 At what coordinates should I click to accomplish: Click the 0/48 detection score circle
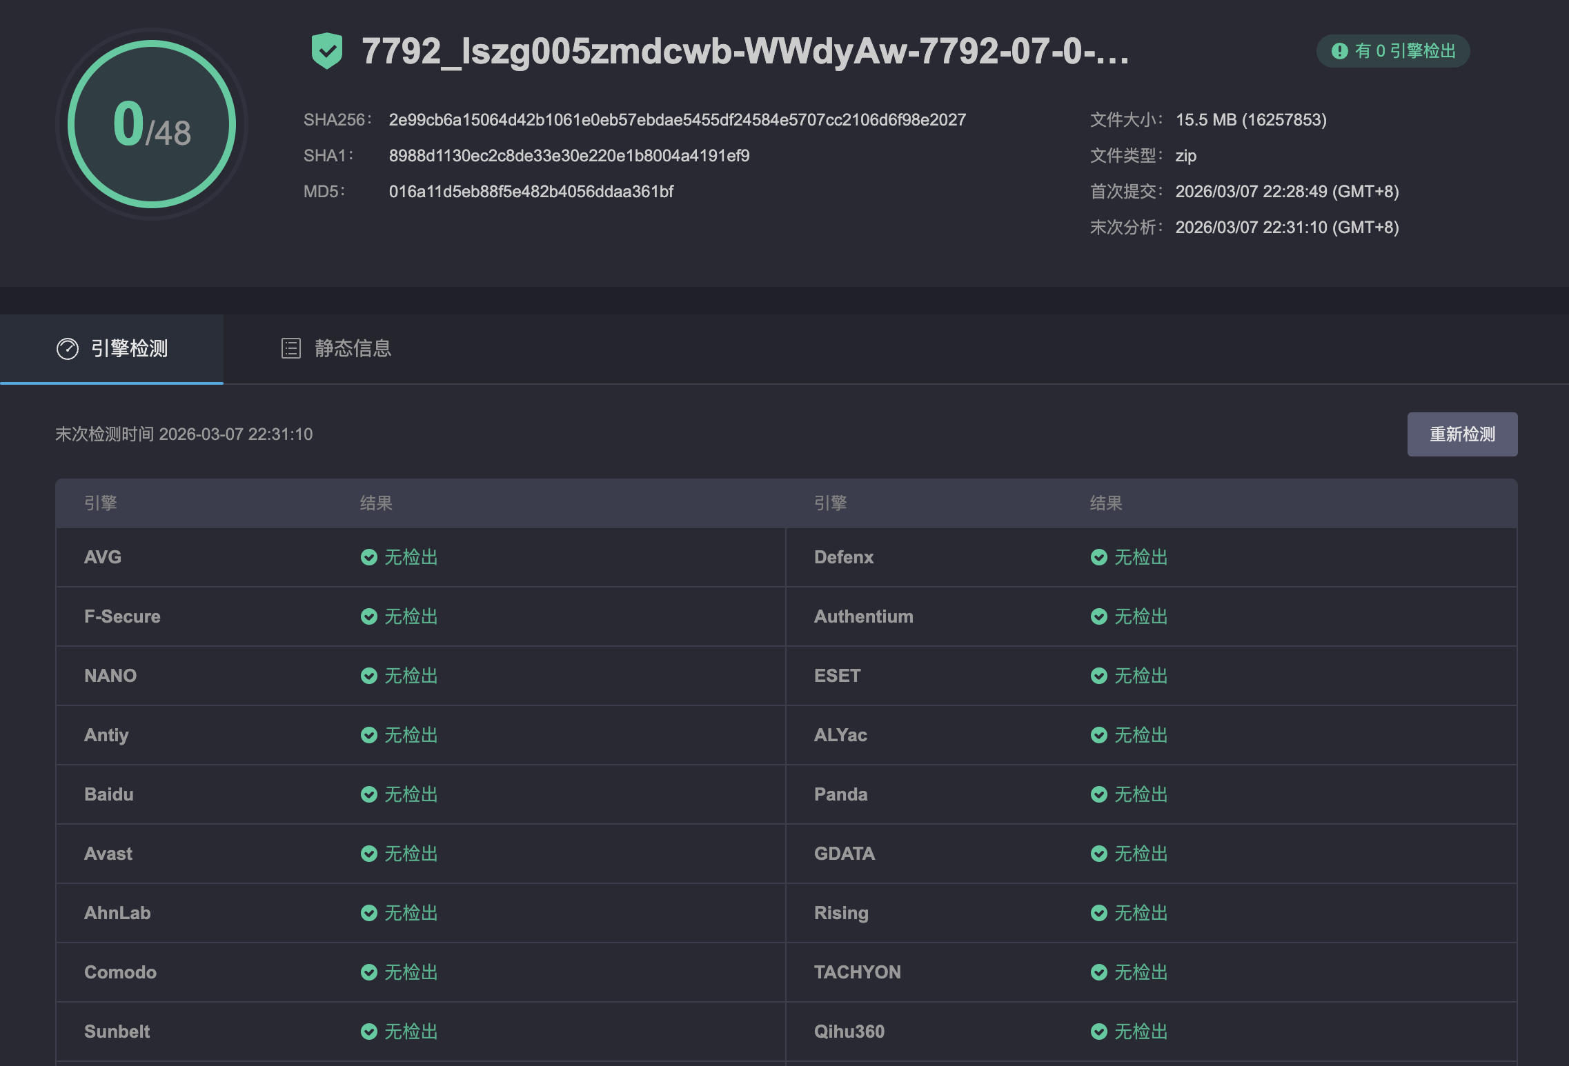point(152,125)
